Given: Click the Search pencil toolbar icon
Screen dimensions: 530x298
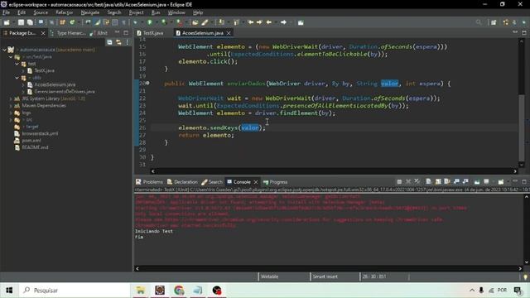Looking at the screenshot, I should [x=205, y=22].
